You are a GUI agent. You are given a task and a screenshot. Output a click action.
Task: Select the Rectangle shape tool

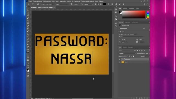pyautogui.click(x=28, y=57)
